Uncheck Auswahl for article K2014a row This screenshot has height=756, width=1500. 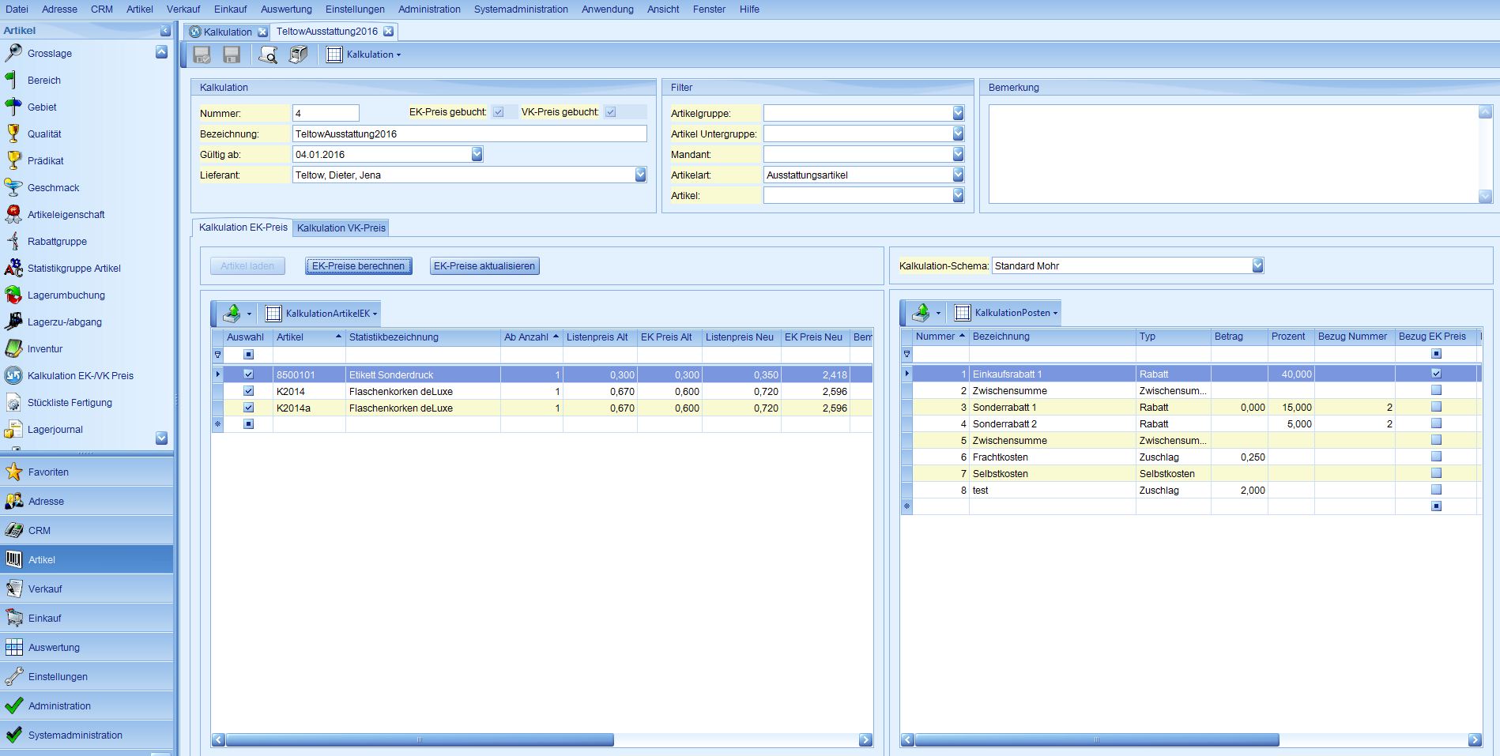coord(249,408)
